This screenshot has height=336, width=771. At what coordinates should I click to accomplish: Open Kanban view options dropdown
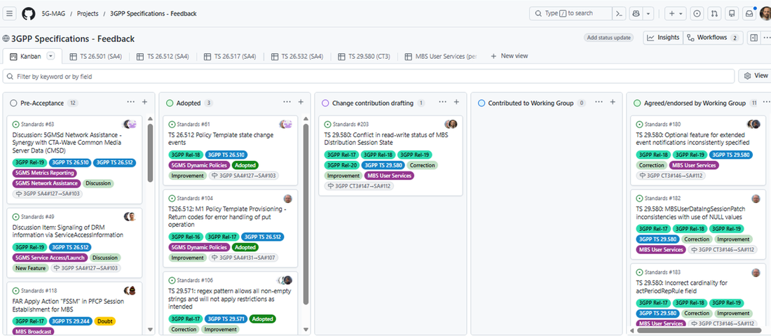tap(50, 56)
